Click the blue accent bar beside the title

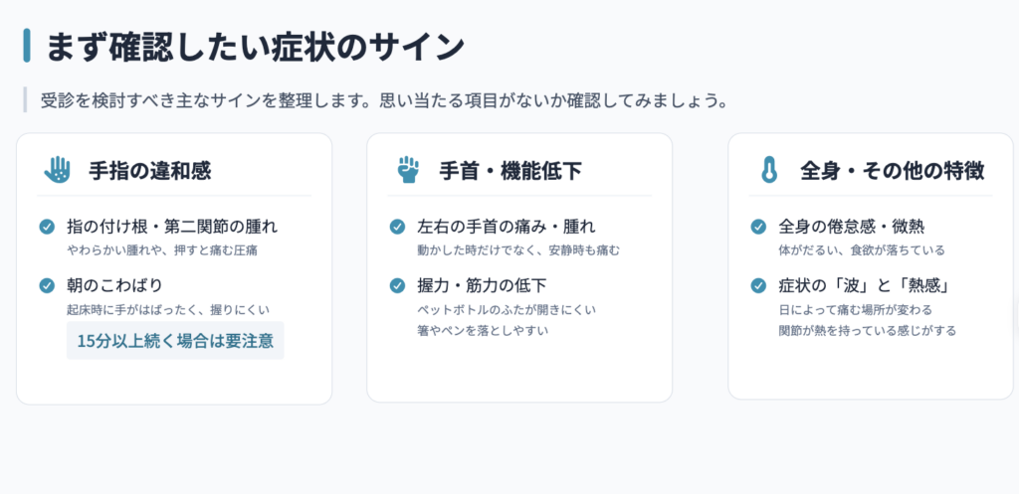[x=27, y=46]
